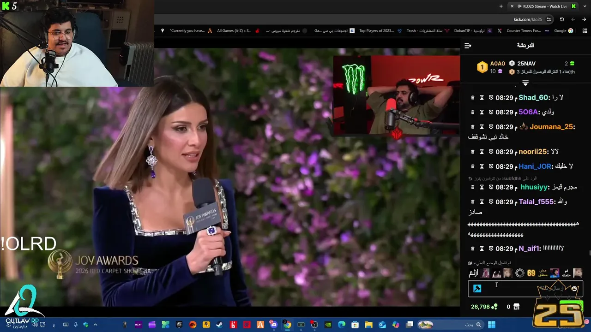Click 25NAV on the gift leaderboard
The height and width of the screenshot is (332, 591).
click(526, 64)
